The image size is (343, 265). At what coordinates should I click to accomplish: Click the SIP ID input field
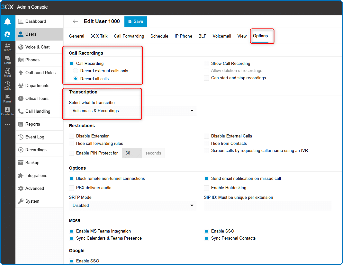pos(268,206)
